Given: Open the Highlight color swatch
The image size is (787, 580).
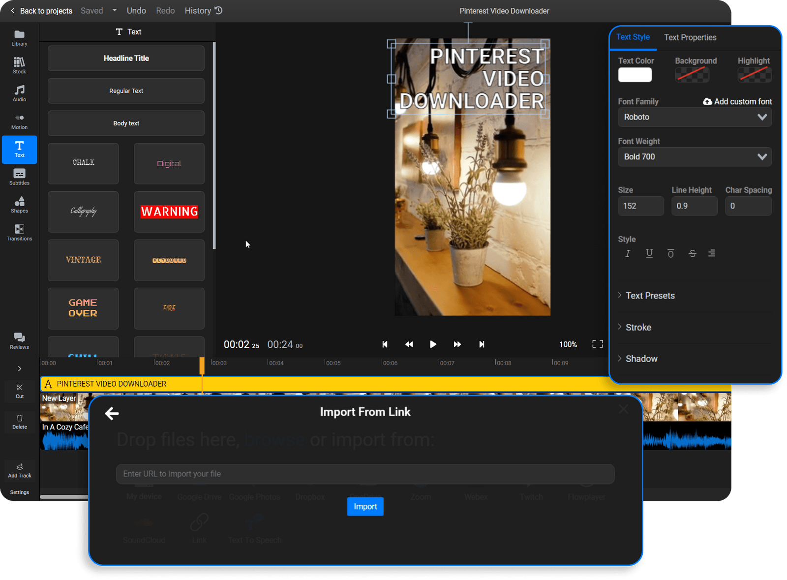Looking at the screenshot, I should [755, 75].
